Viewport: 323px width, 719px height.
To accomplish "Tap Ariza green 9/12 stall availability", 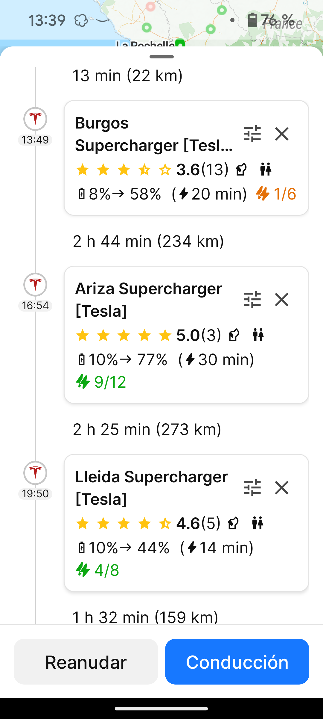I will [x=101, y=382].
